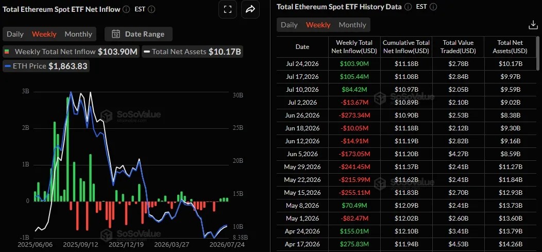Click the $275.83M inflow cell
Image resolution: width=542 pixels, height=252 pixels.
(x=354, y=244)
